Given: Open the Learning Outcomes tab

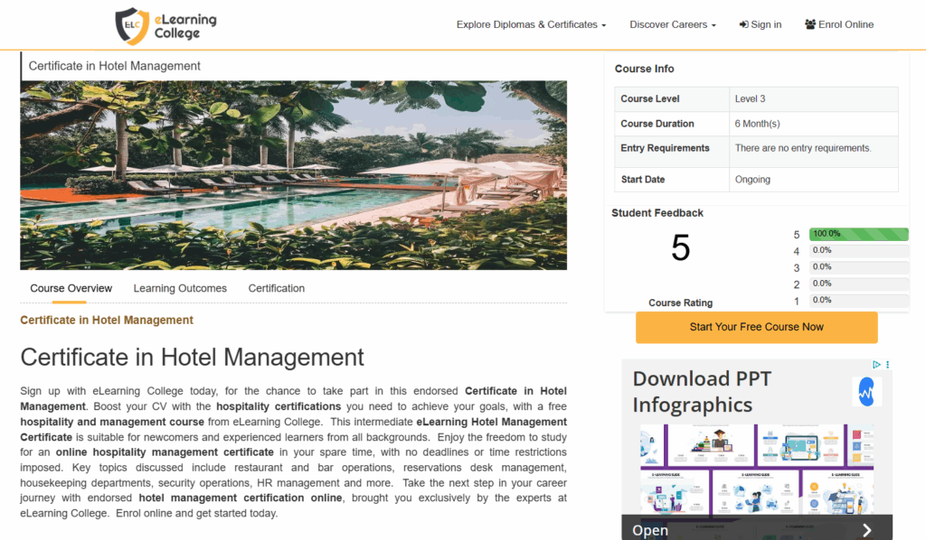Looking at the screenshot, I should click(180, 288).
